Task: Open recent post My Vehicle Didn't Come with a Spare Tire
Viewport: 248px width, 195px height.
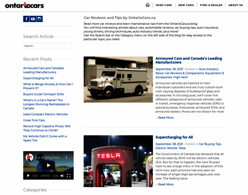Action: click(45, 138)
